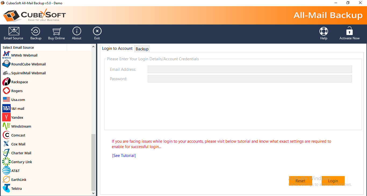Choose Rackspace in the email source list

tap(19, 82)
